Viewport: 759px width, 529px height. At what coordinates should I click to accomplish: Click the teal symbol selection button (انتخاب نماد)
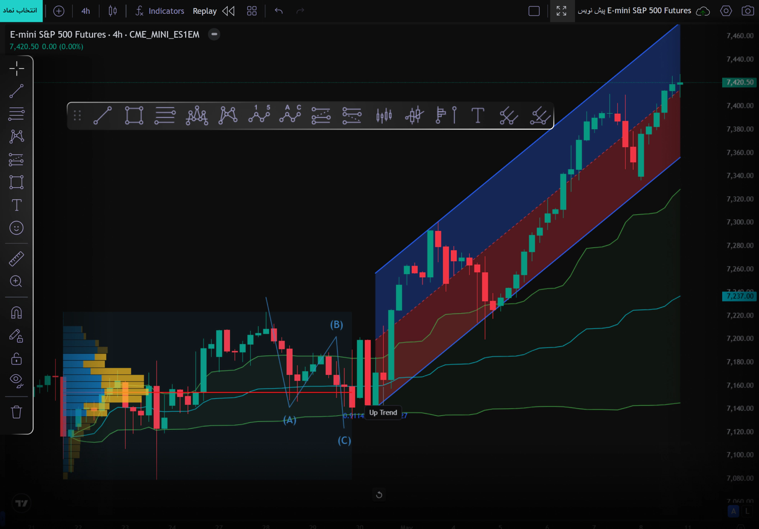(21, 11)
